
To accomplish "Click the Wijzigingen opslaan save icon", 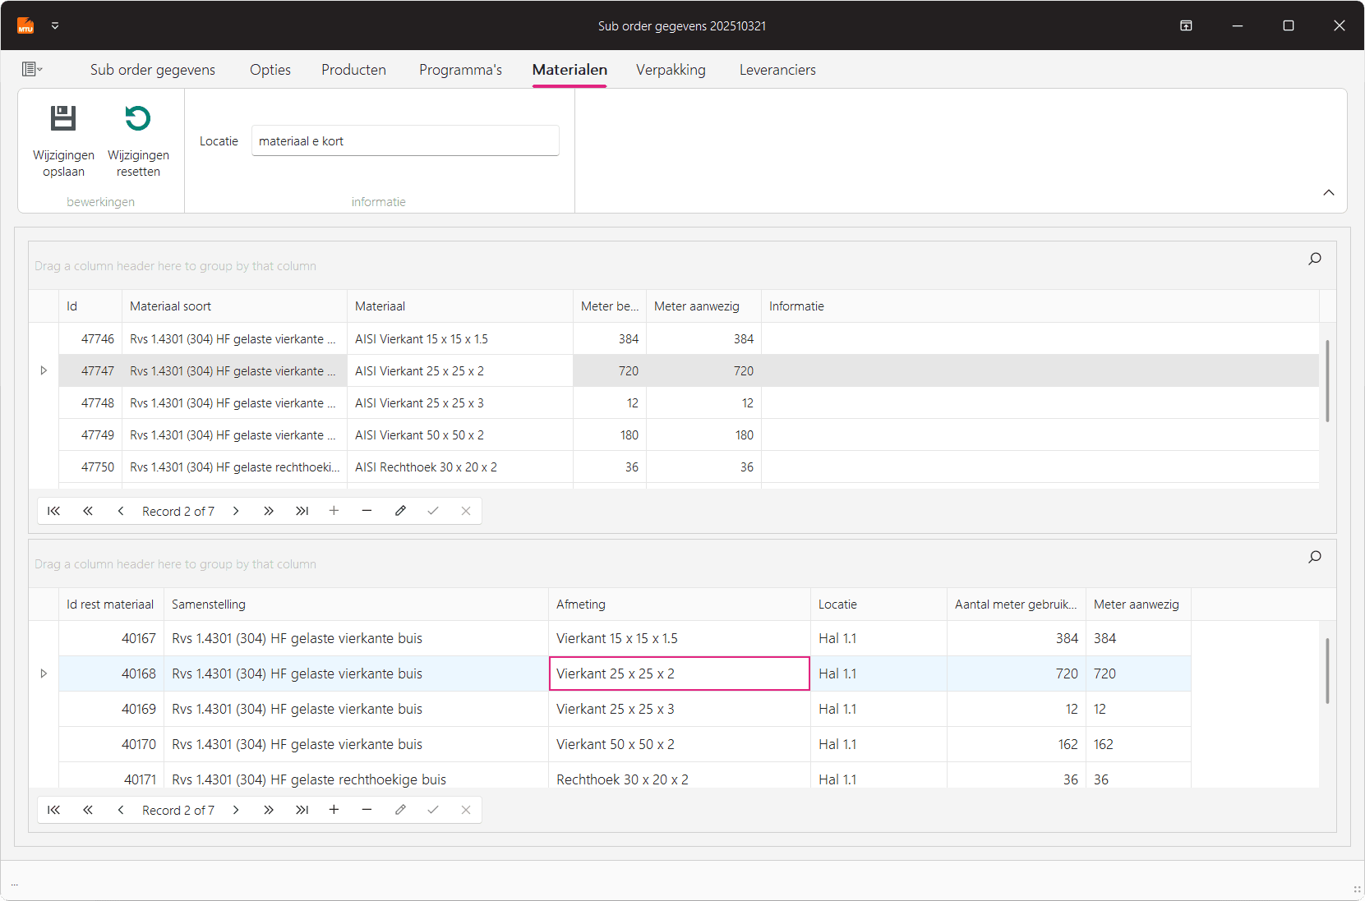I will pyautogui.click(x=63, y=119).
